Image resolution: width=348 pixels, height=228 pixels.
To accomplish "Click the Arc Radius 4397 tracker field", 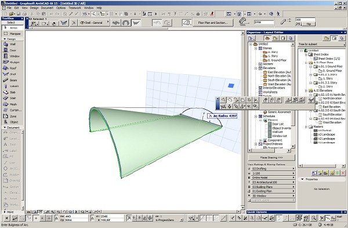I will (x=223, y=116).
